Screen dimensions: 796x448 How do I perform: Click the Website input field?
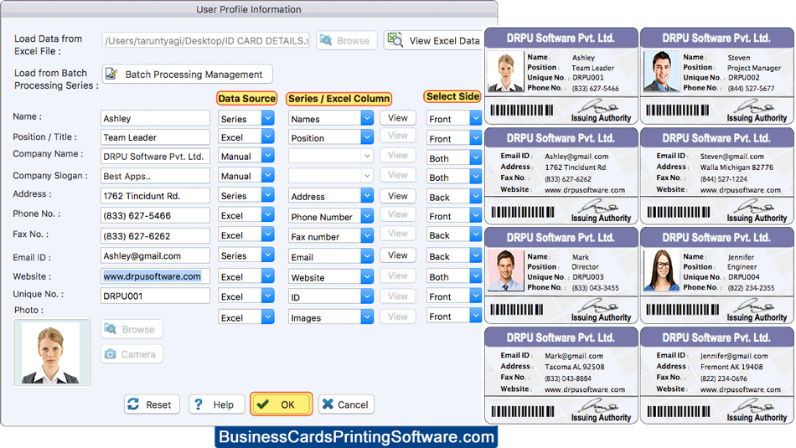155,276
